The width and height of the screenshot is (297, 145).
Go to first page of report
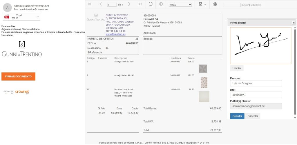pos(90,4)
